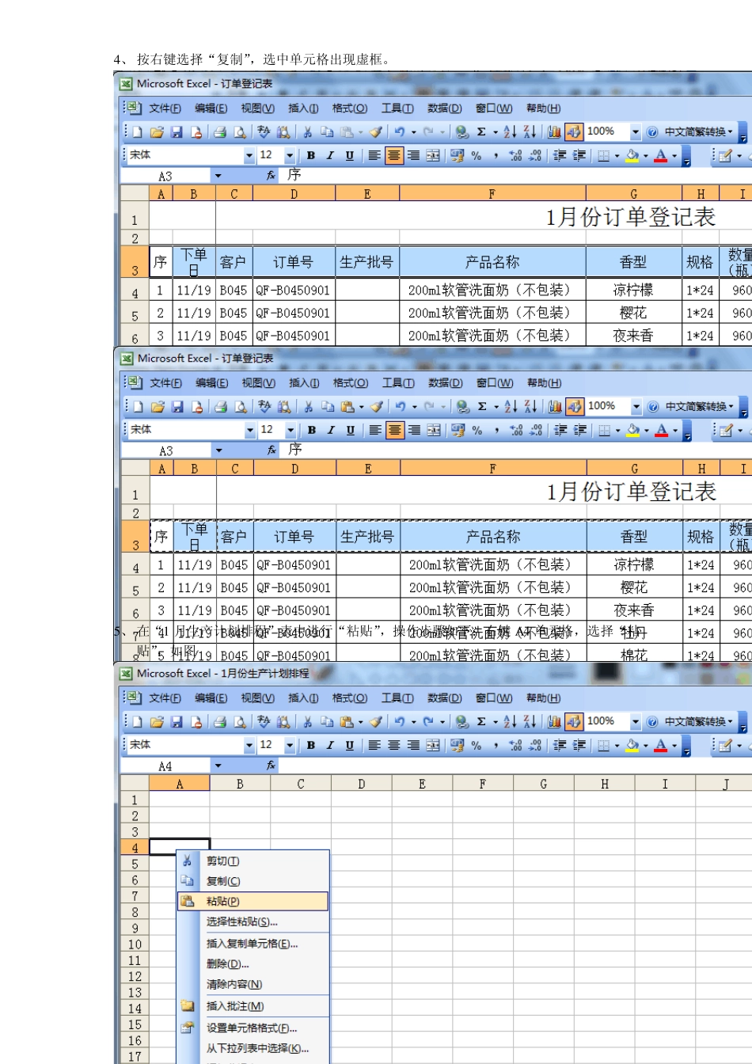This screenshot has height=1064, width=752.
Task: Click the AutoSum Σ icon in 1月份生产计划排程 toolbar
Action: coord(481,721)
